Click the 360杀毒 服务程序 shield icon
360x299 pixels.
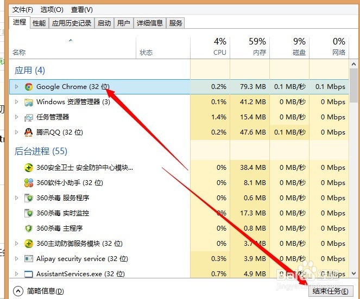(29, 198)
